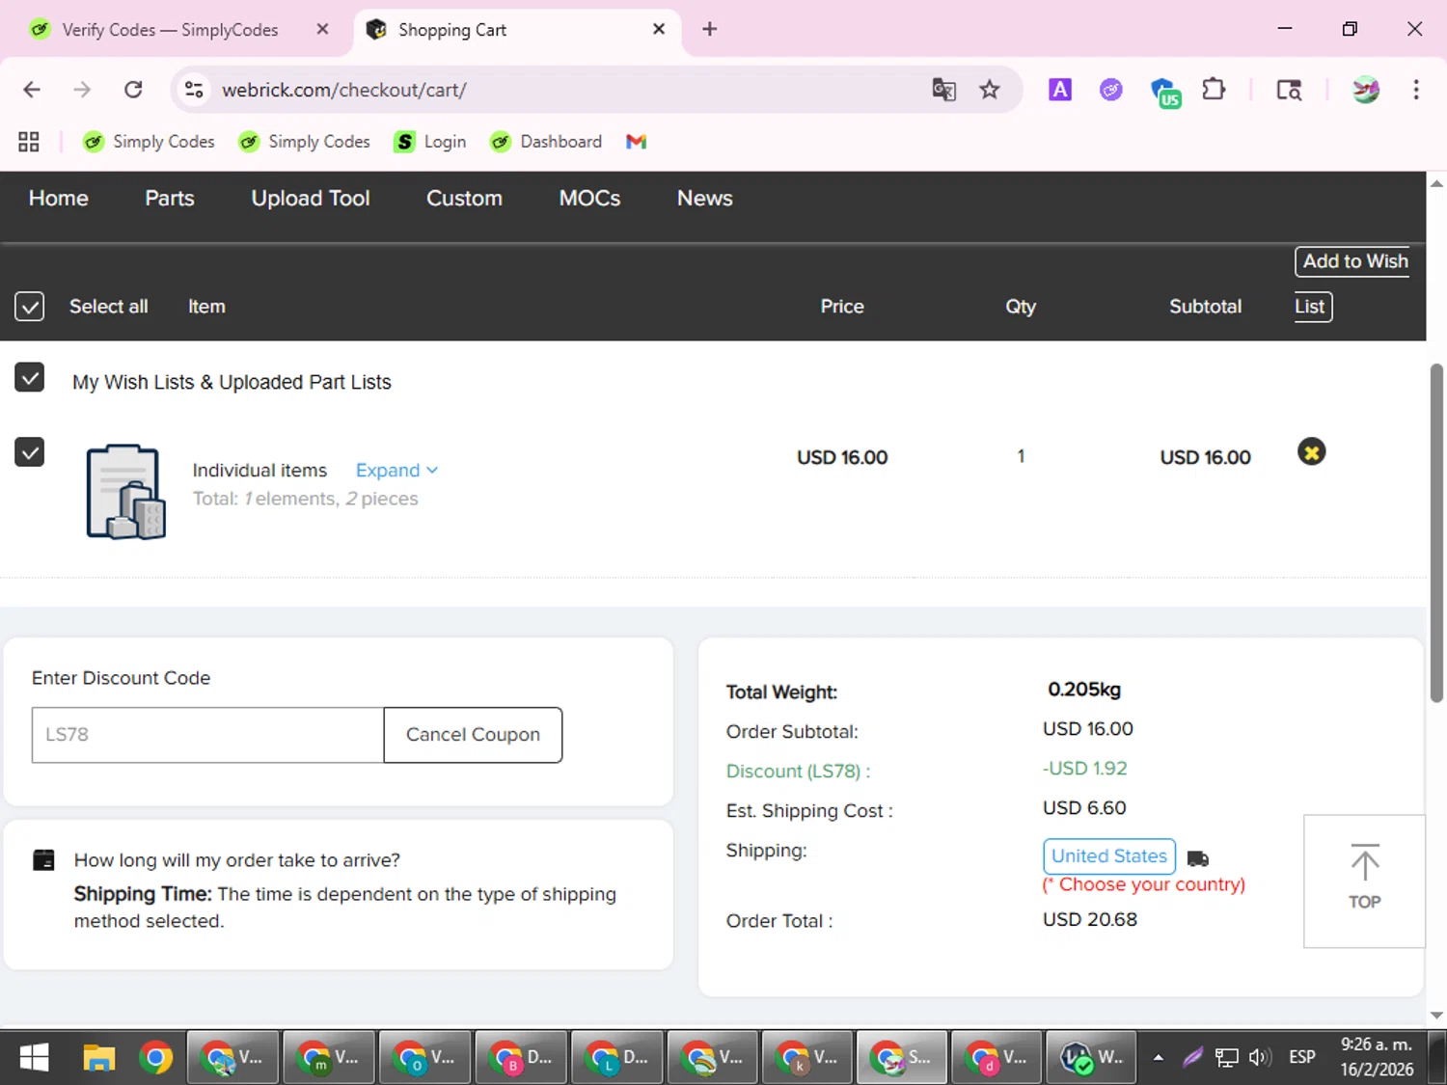Click the Chrome icon in taskbar
Screen dimensions: 1447x1085
155,1058
